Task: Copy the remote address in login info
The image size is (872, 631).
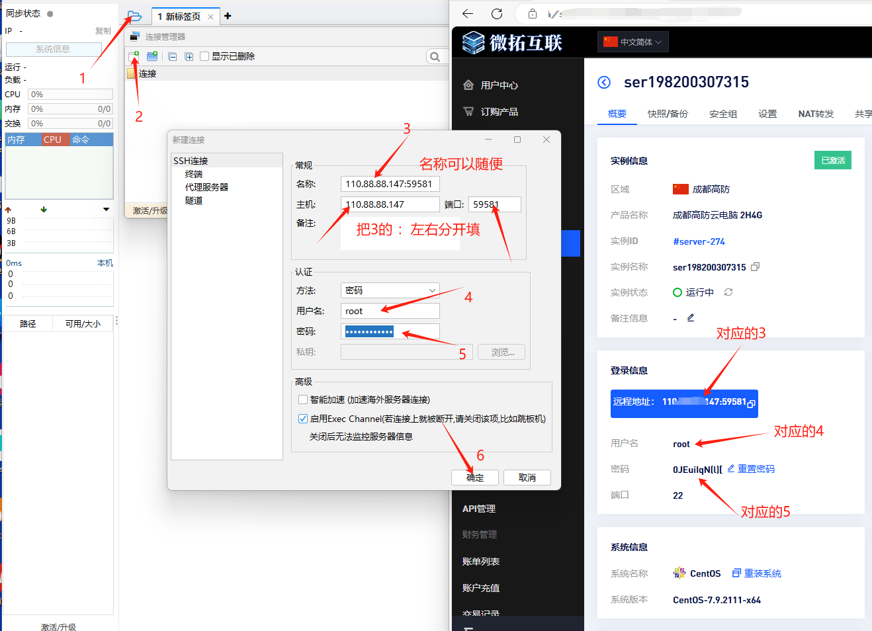Action: point(751,403)
